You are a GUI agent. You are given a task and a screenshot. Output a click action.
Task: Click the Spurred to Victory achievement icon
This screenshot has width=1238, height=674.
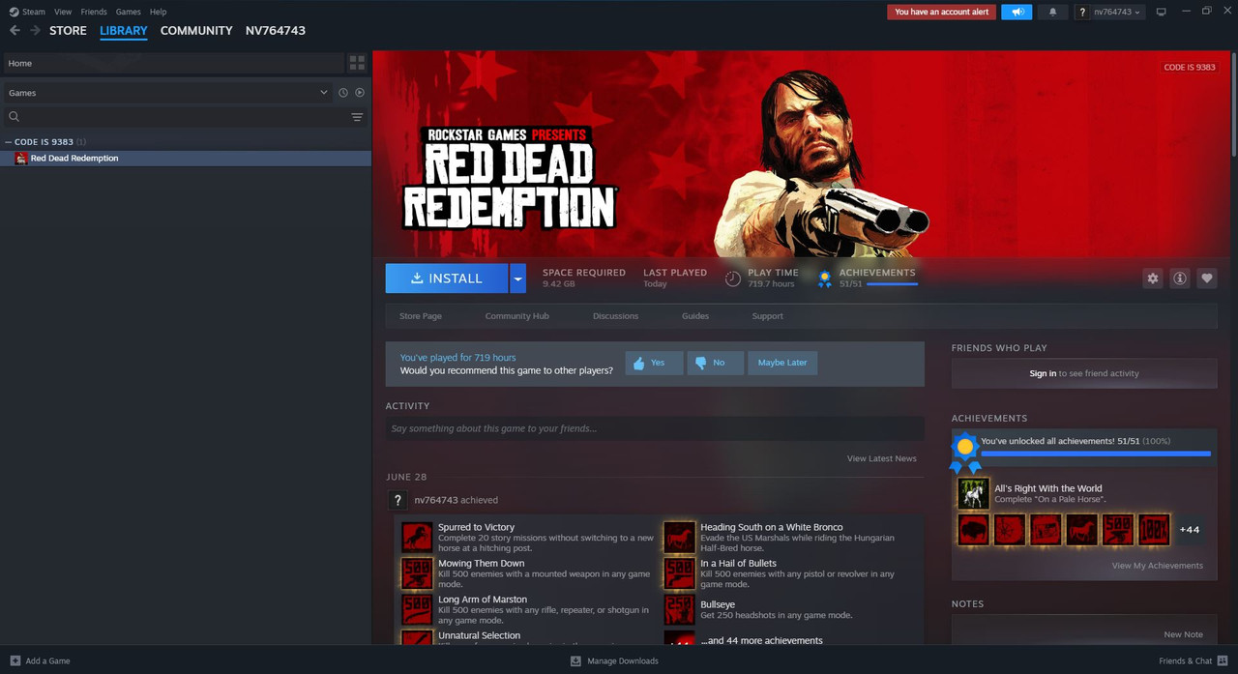tap(417, 538)
